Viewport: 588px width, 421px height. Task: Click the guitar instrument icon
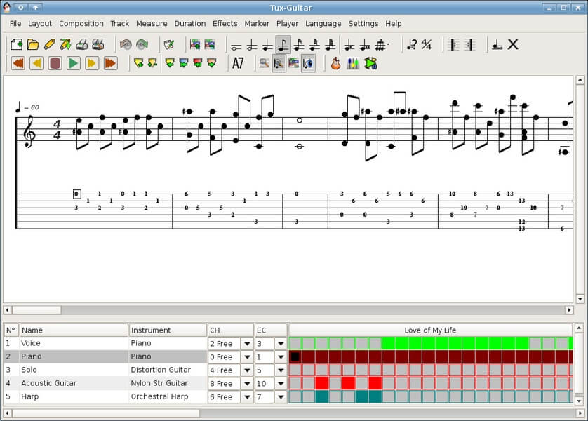335,63
